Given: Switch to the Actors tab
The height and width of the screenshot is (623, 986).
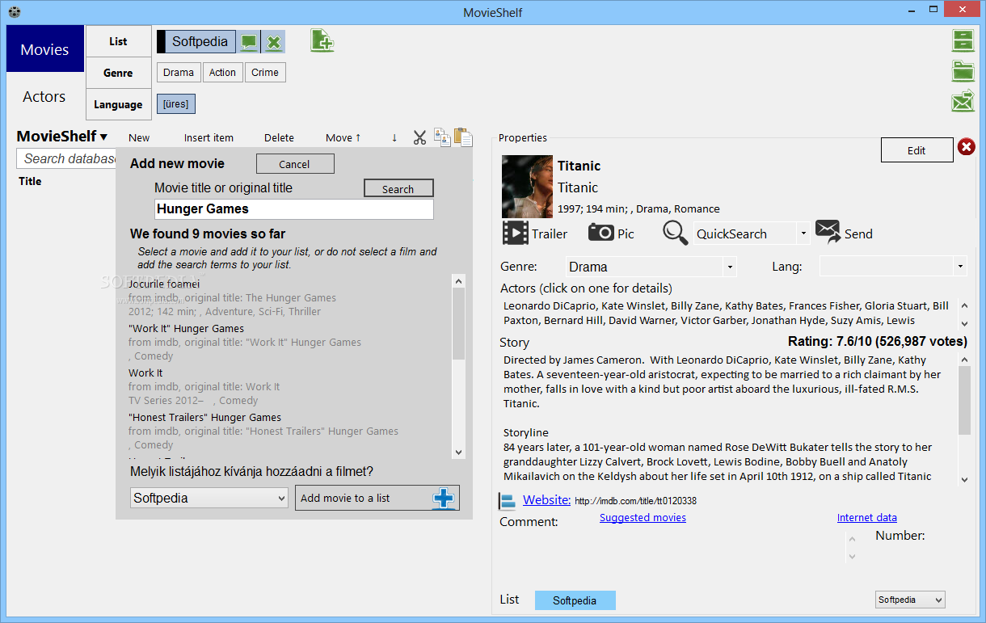Looking at the screenshot, I should click(44, 97).
